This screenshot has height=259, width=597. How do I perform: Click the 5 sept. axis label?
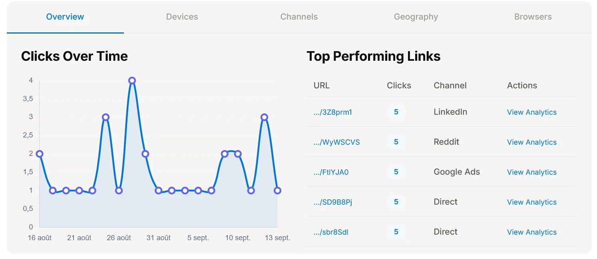point(198,238)
